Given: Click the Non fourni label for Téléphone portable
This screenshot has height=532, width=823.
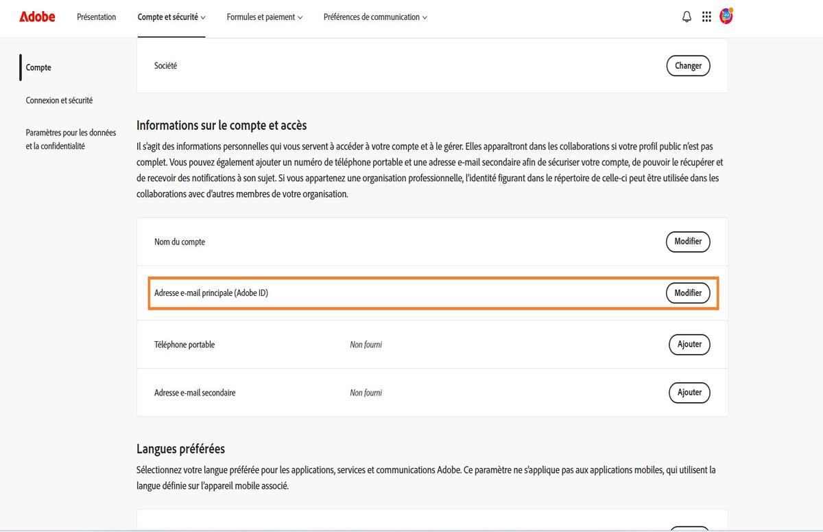Looking at the screenshot, I should [366, 344].
